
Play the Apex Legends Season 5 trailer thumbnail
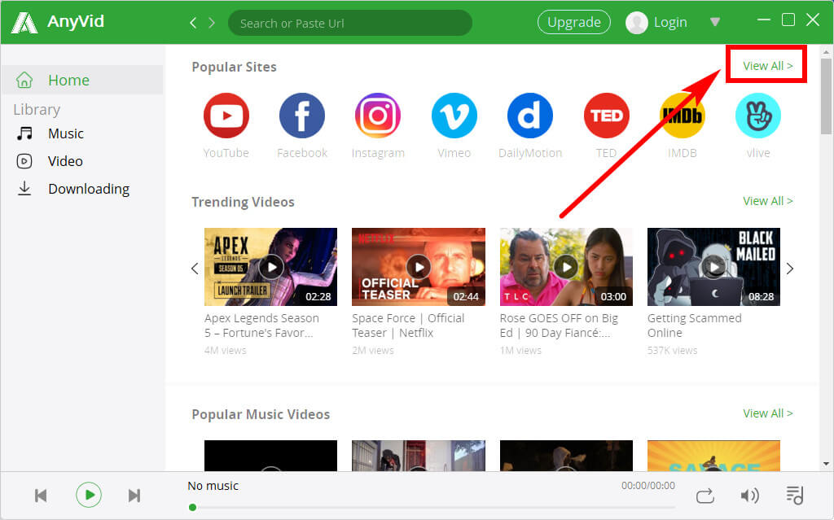(x=270, y=267)
